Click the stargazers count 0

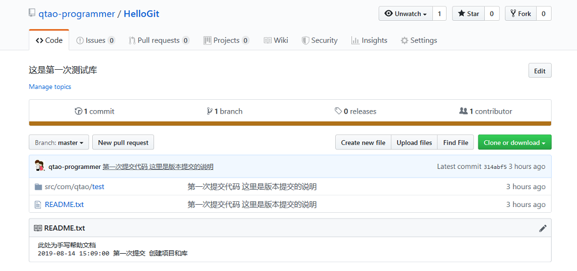[492, 14]
